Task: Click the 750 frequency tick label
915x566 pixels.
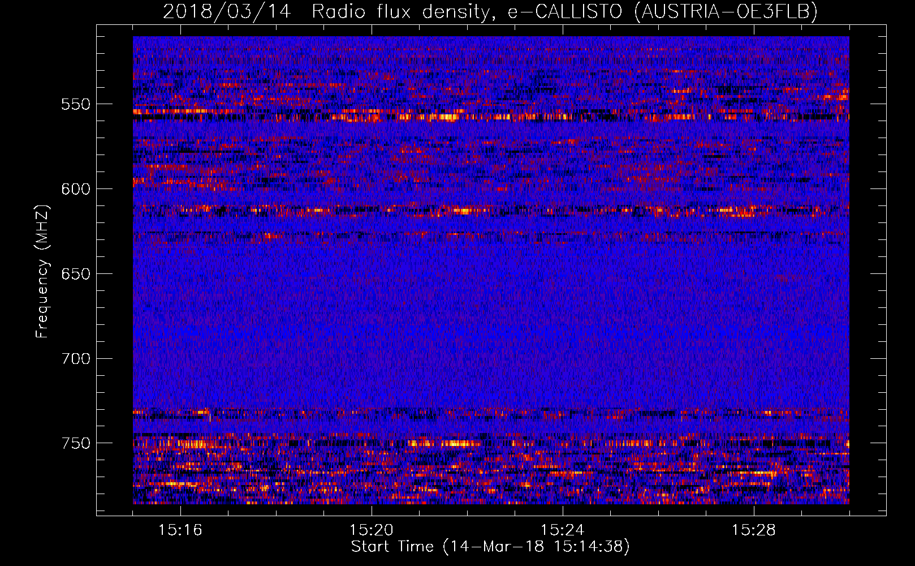Action: (x=76, y=444)
